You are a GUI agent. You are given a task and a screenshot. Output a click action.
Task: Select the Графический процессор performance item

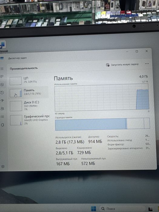click(x=29, y=120)
